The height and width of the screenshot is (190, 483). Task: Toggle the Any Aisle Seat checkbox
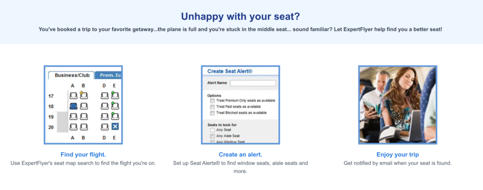212,136
